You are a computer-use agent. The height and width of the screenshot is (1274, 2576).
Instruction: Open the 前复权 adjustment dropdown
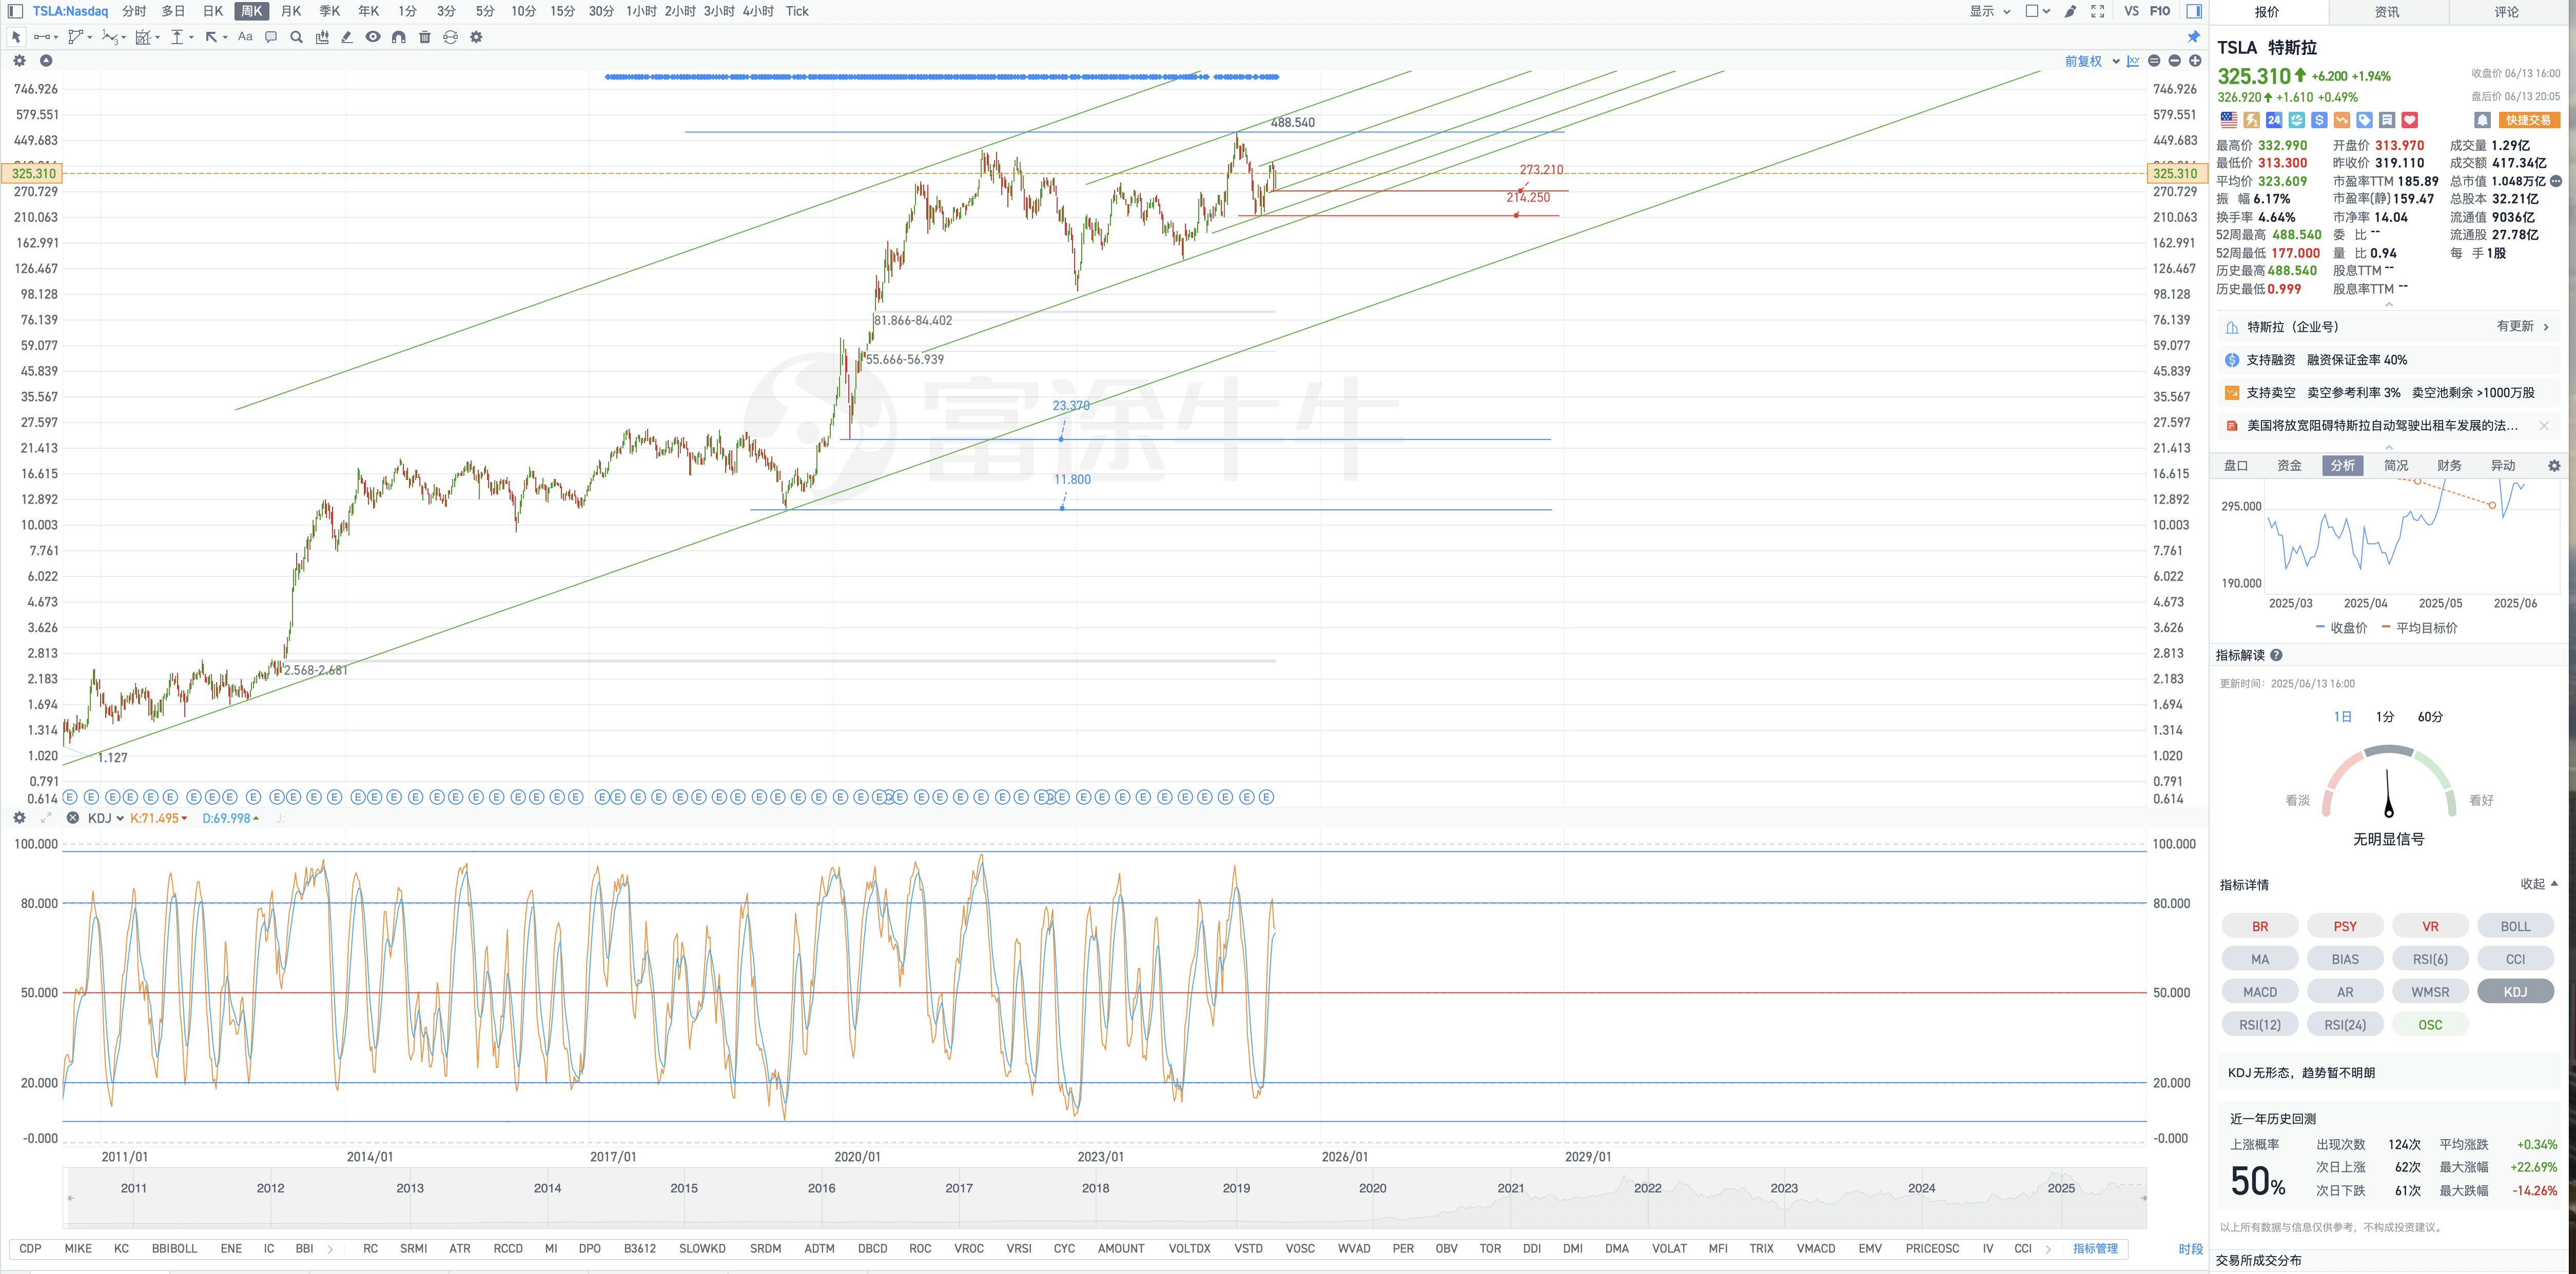point(2092,61)
